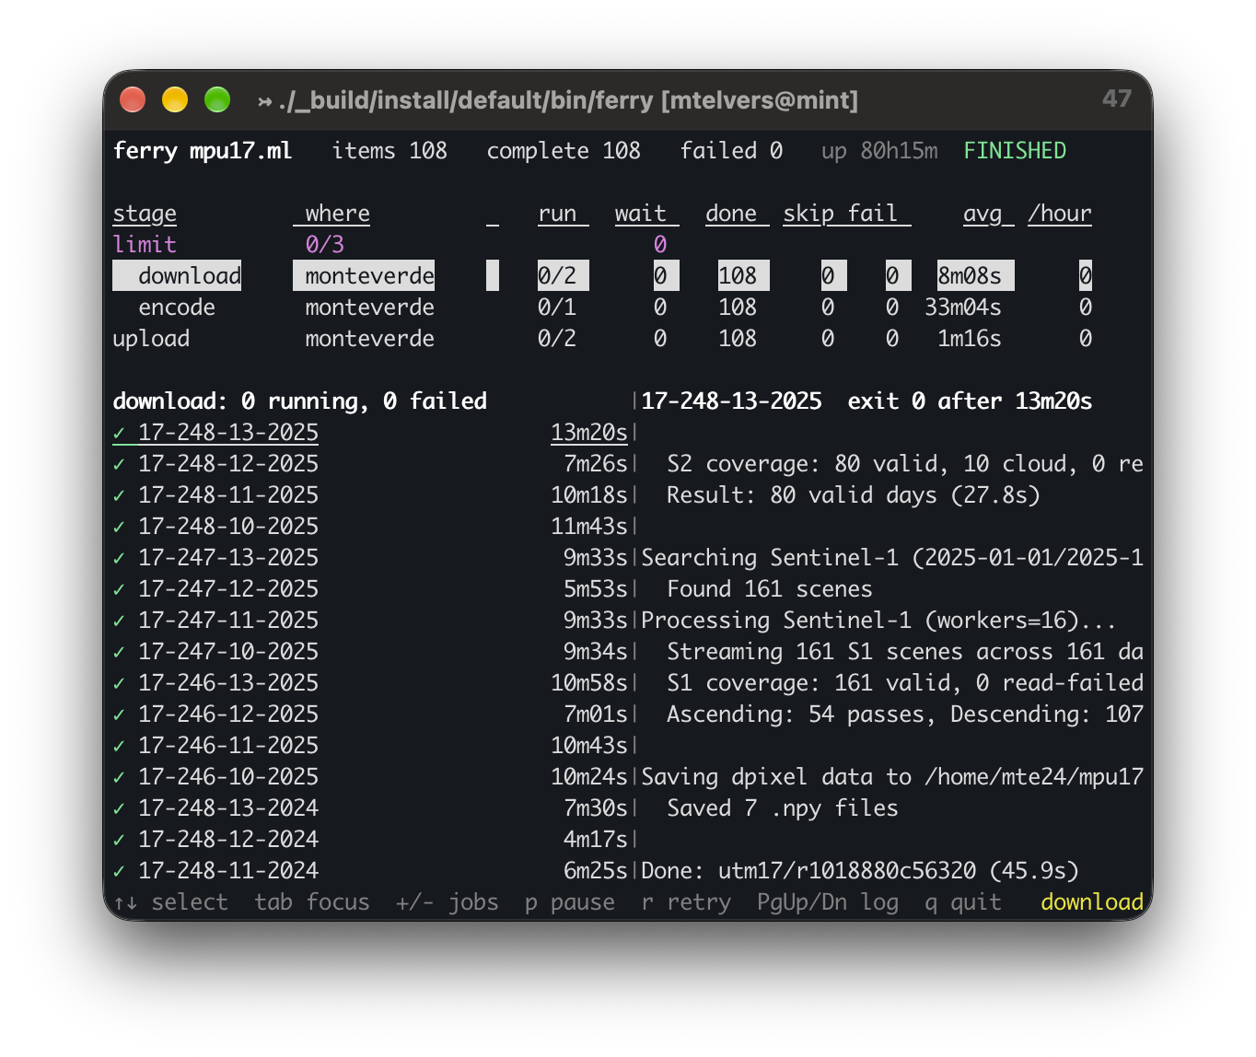This screenshot has height=1057, width=1256.
Task: Click the yellow minimize window button
Action: (175, 99)
